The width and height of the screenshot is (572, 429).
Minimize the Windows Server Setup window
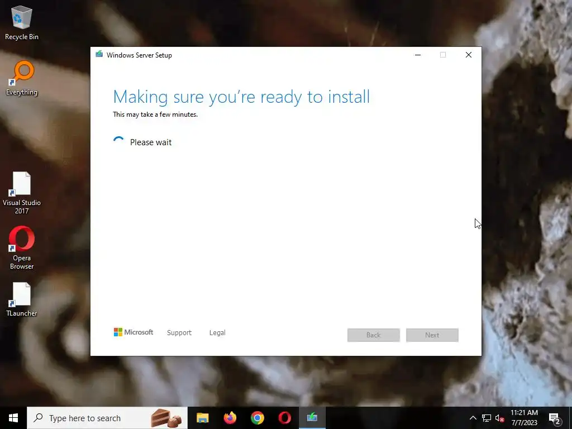418,55
